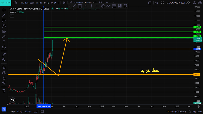The image size is (203, 114).
Task: Select the monthly M timeframe
Action: point(55,3)
